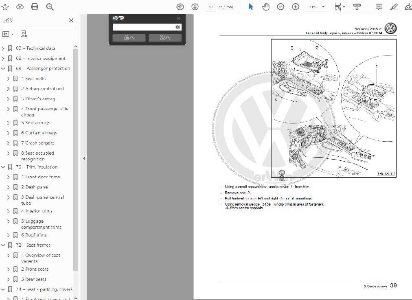Open the 3 Driver's airbag bookmark
The height and width of the screenshot is (300, 412).
click(40, 99)
